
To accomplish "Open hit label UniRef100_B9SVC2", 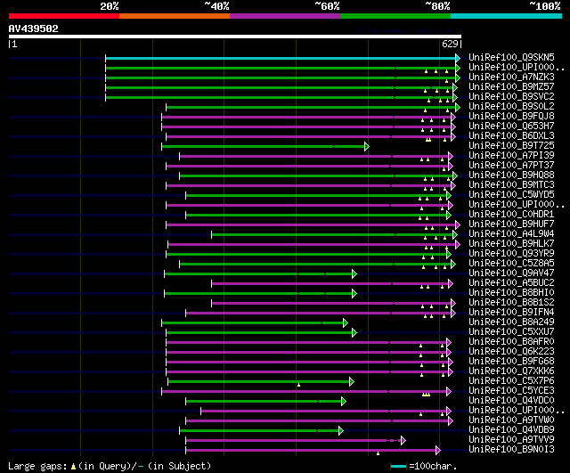I will tap(511, 96).
